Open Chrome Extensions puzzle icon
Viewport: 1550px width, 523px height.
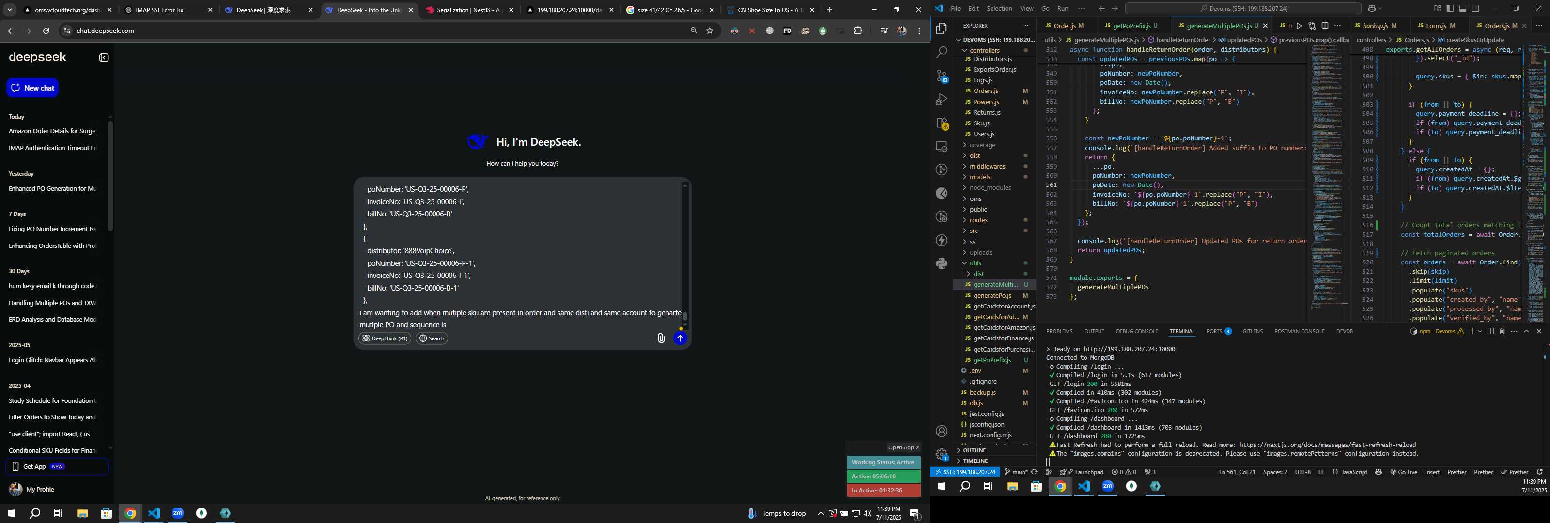click(858, 31)
